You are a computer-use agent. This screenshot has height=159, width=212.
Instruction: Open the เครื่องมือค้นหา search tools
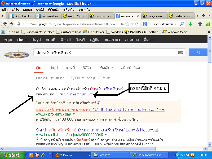point(131,68)
